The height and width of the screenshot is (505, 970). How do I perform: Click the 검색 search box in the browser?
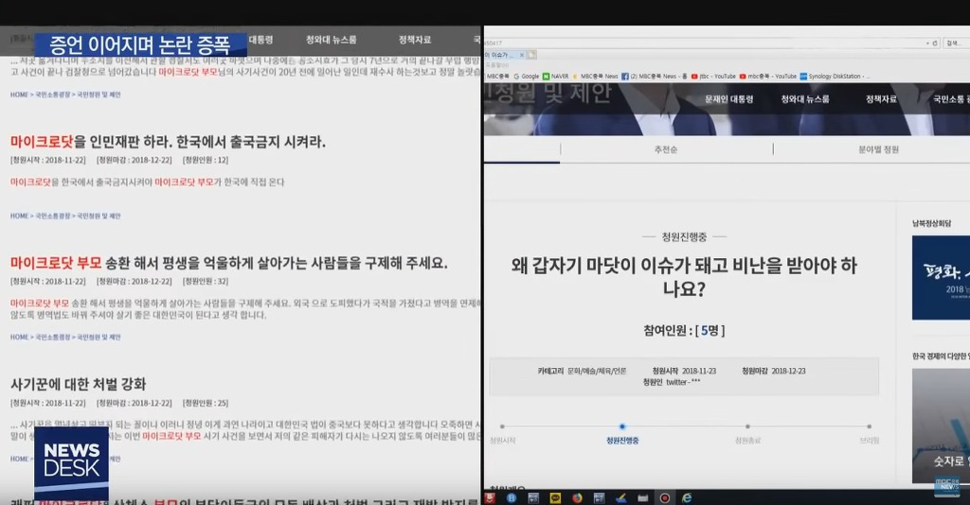point(957,44)
